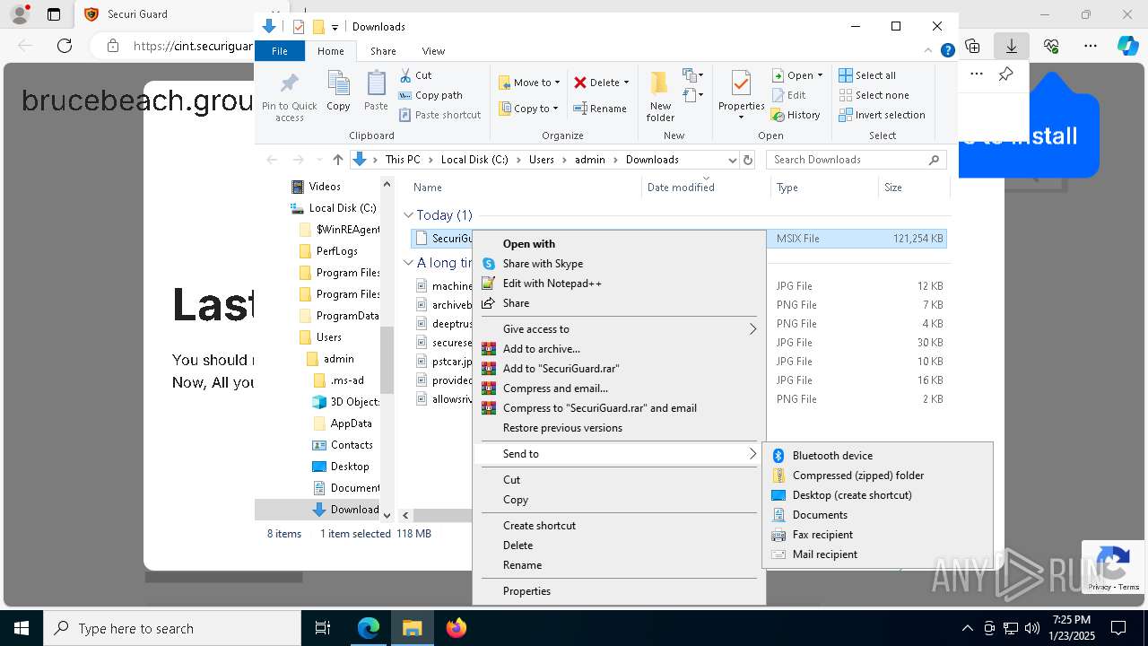Choose Add to archive... option
Viewport: 1148px width, 646px height.
pyautogui.click(x=619, y=349)
